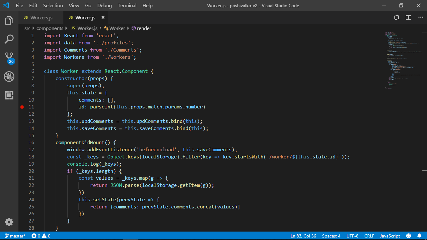Open the Debug menu

[104, 6]
